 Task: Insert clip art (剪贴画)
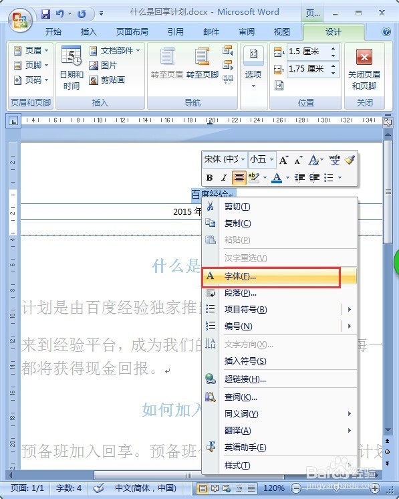pyautogui.click(x=106, y=80)
